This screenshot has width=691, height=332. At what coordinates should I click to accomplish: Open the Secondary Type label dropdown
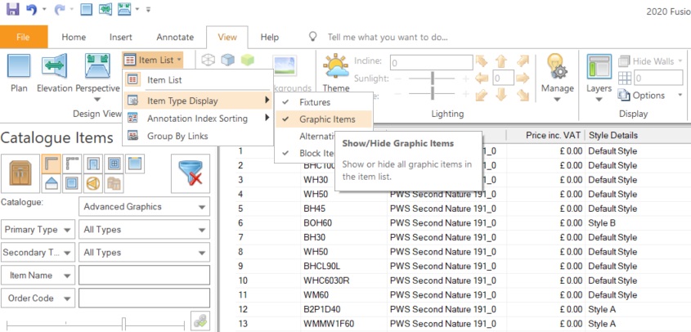click(x=37, y=252)
